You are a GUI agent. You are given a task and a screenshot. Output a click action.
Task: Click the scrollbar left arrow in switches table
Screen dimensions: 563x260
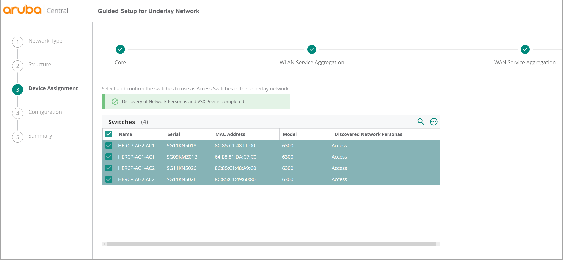pos(104,244)
